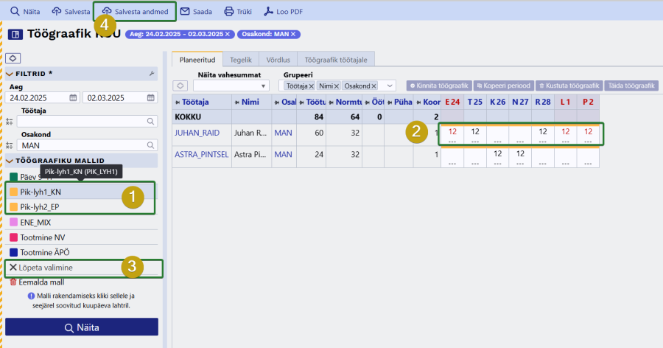Click the filter options icon beside the Töötaja field
663x348 pixels.
click(10, 122)
